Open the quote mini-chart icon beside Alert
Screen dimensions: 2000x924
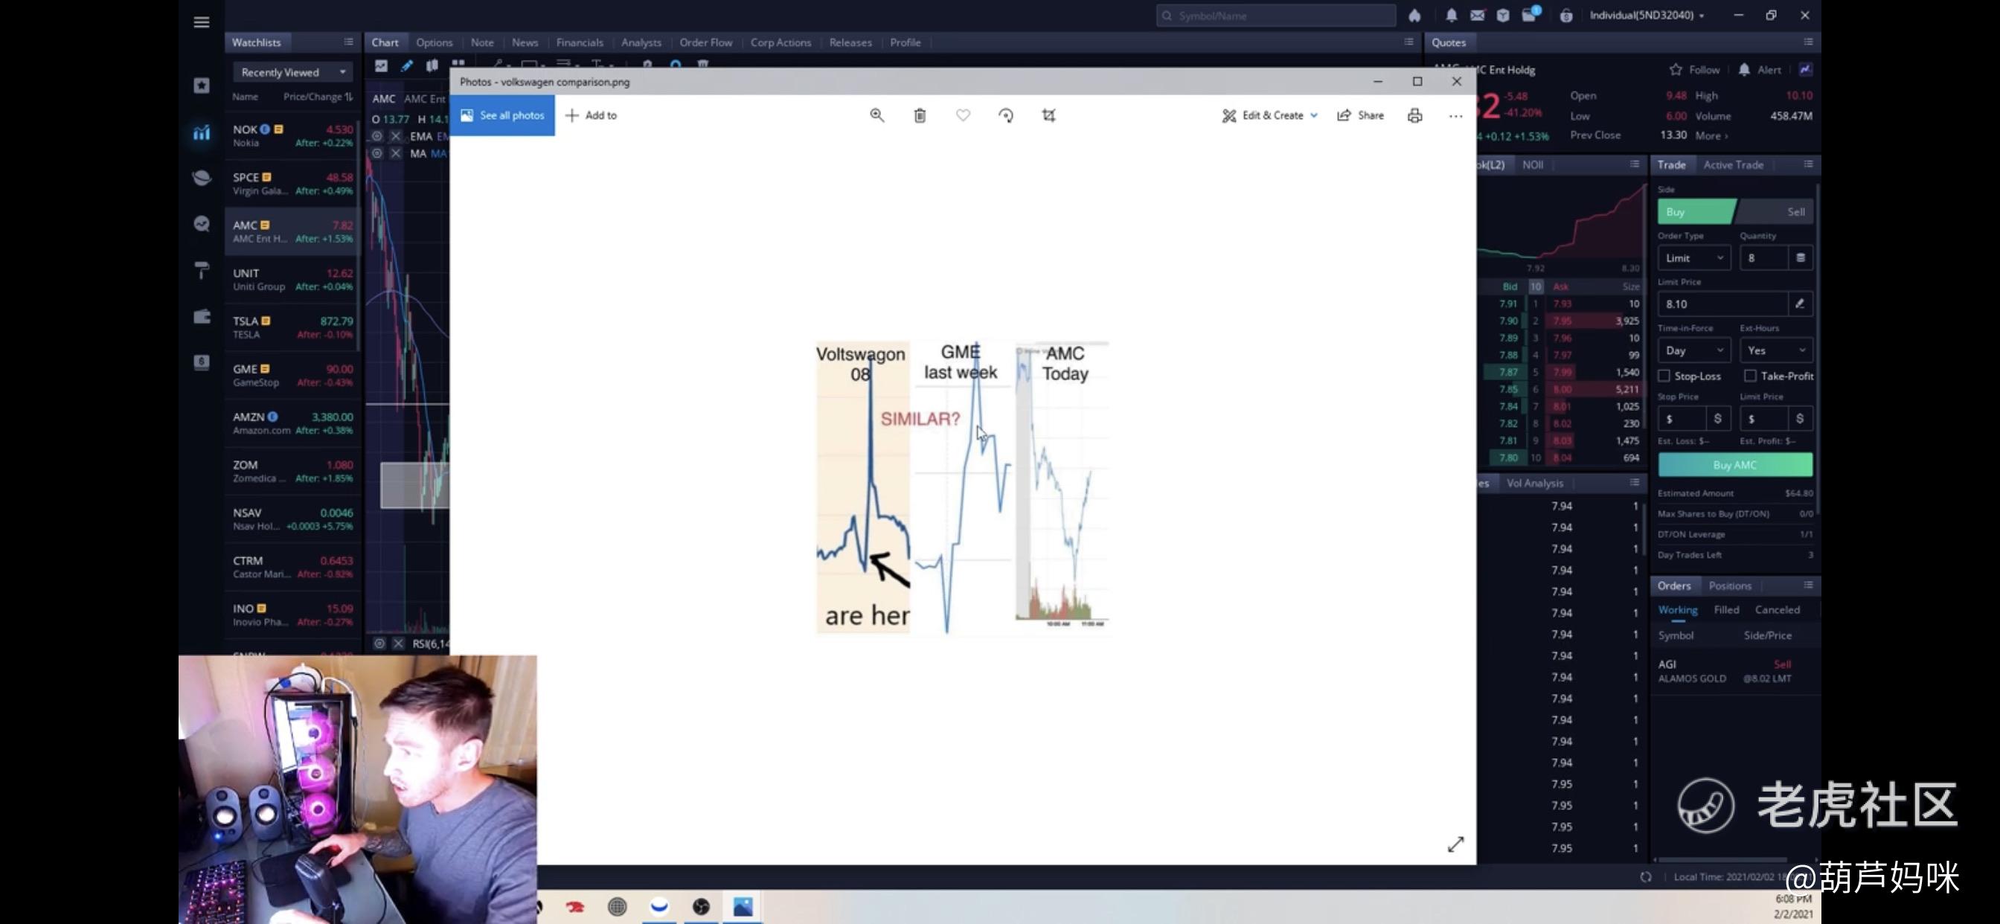(1805, 69)
